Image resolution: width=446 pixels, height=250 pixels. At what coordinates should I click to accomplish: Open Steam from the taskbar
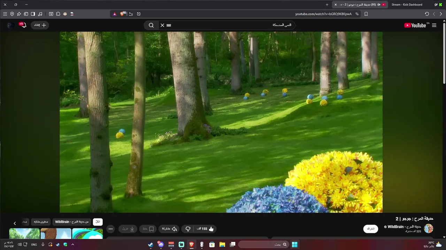pos(151,244)
